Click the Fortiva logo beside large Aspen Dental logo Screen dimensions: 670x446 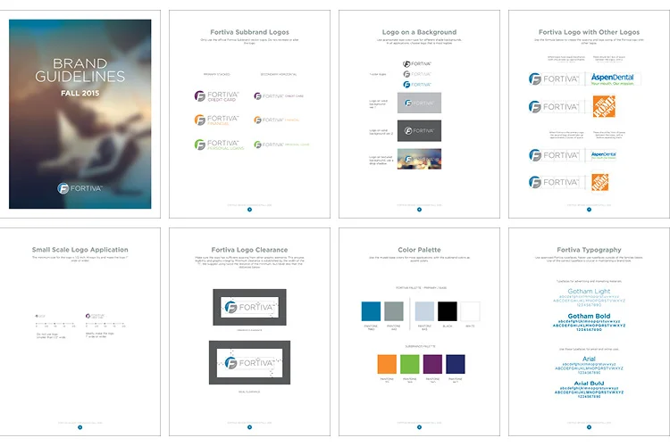[553, 79]
